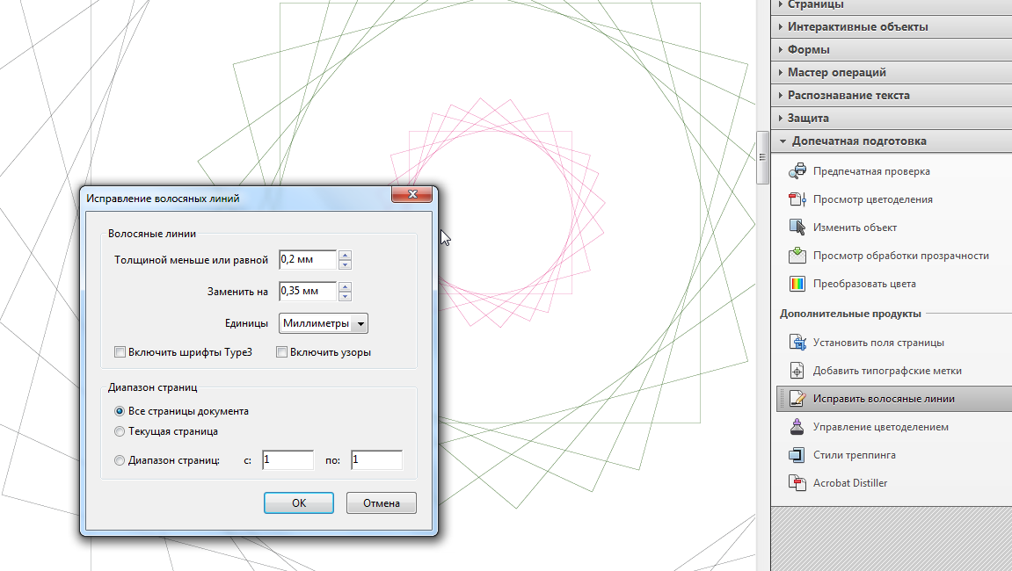Select the Изменить объект tool icon
Screen dimensions: 1012x571
coord(797,228)
